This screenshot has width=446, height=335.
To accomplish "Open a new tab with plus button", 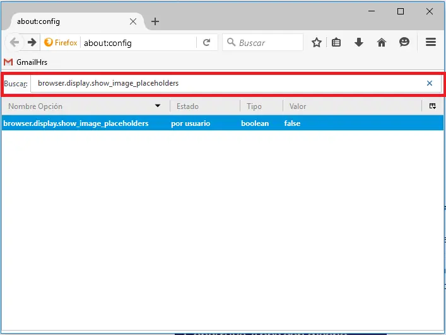I will 155,21.
